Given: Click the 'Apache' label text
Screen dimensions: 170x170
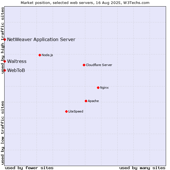Looking at the screenshot, I should pyautogui.click(x=93, y=101).
